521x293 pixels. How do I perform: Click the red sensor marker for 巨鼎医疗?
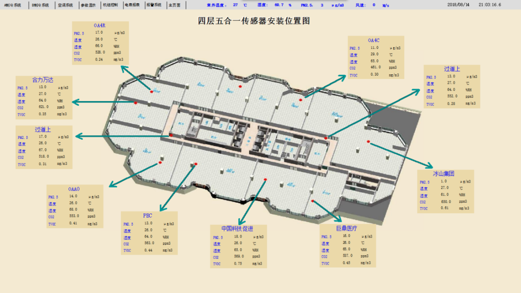[313, 201]
